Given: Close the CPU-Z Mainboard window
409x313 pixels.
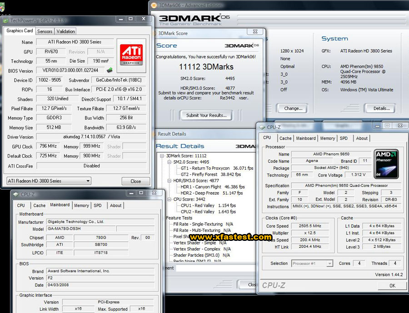Looking at the screenshot, I should tap(154, 193).
